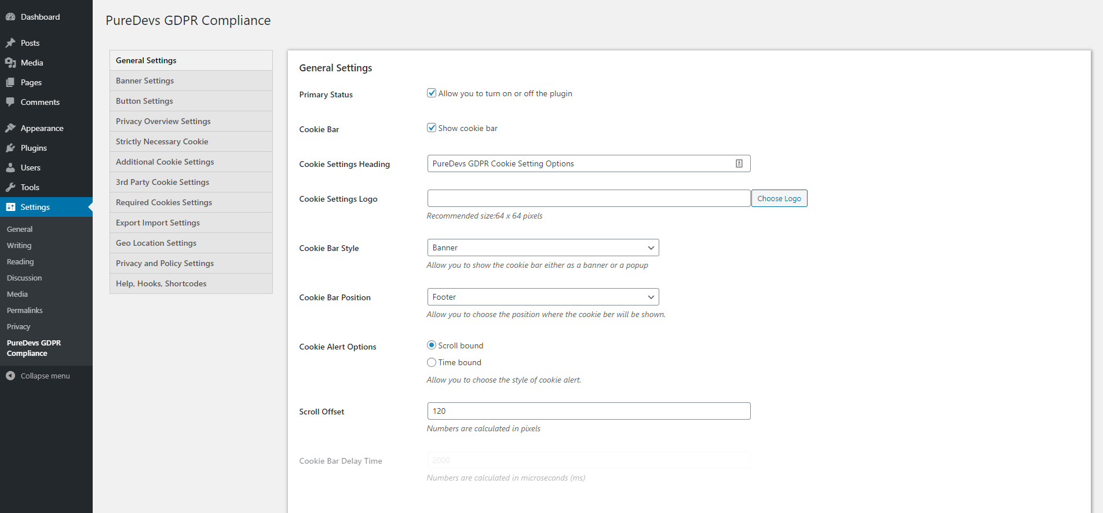The image size is (1103, 513).
Task: Open the Media menu in top sidebar
Action: 46,63
